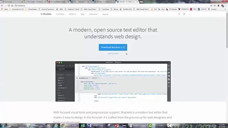
Task: Open the Imported From IE bookmark folder
Action: coord(16,9)
